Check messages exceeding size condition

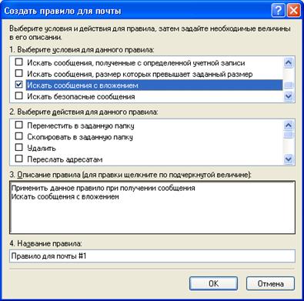18,73
